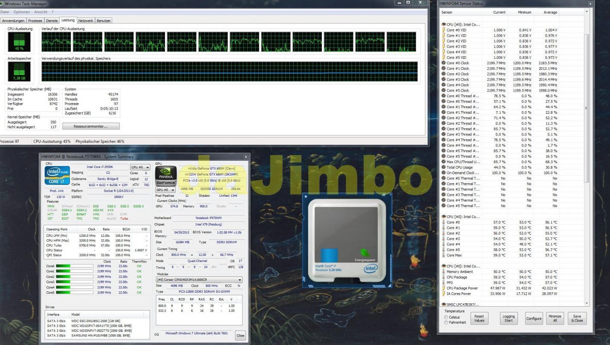Select the Fahrenheit temperature option
610x345 pixels.
coord(446,322)
